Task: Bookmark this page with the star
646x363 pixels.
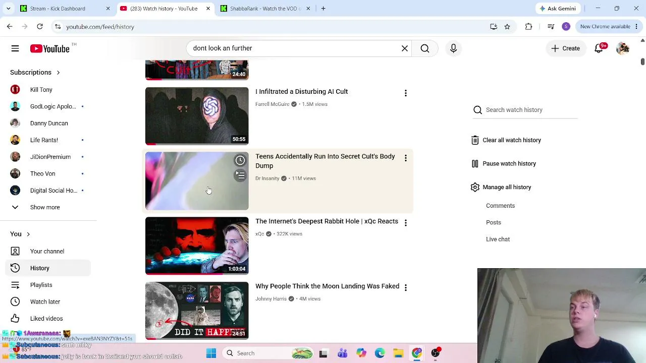Action: click(x=507, y=27)
